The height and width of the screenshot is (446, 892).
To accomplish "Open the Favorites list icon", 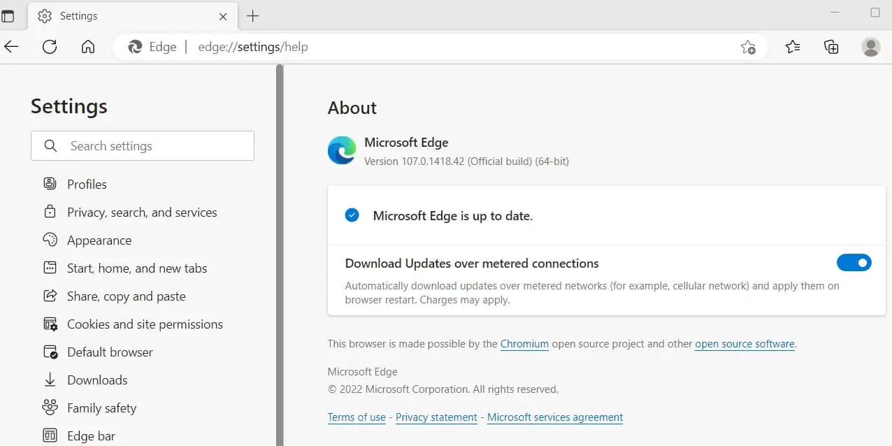I will pyautogui.click(x=792, y=47).
